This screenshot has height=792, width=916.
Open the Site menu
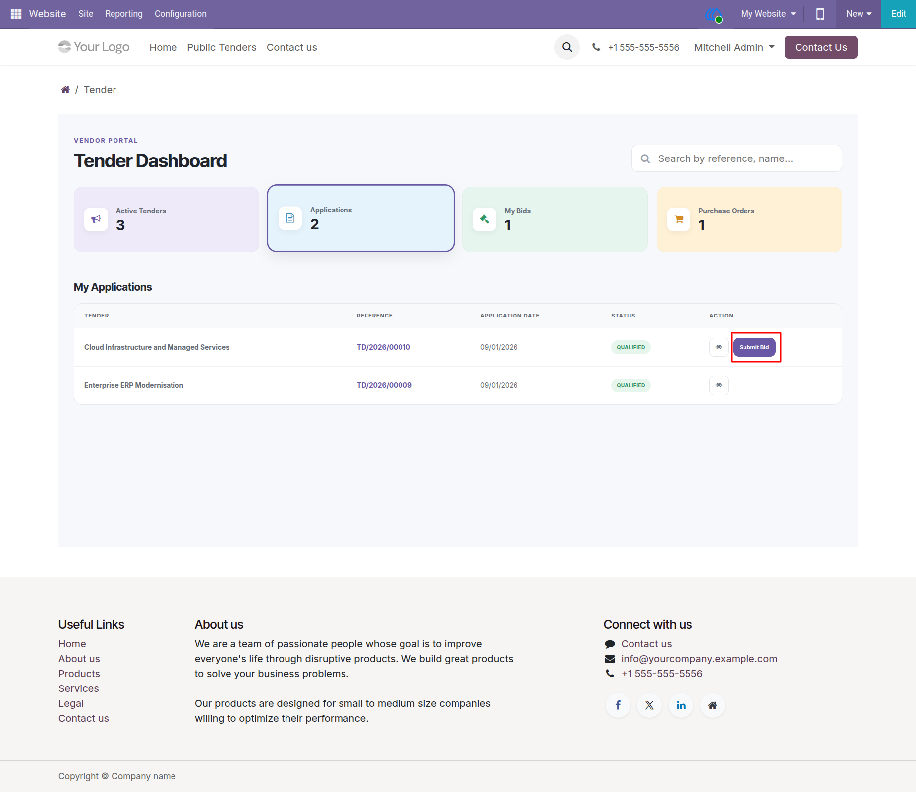pyautogui.click(x=86, y=14)
